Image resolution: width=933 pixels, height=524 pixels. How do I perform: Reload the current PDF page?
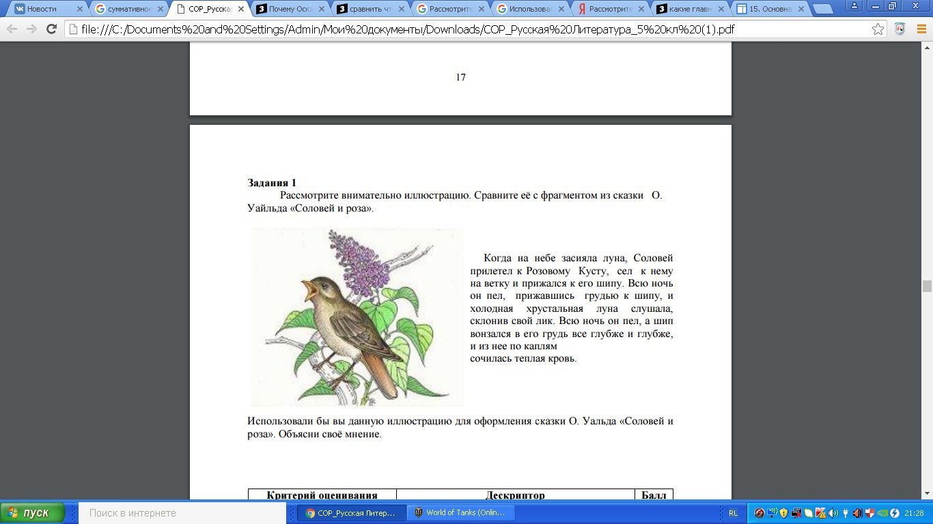(51, 29)
